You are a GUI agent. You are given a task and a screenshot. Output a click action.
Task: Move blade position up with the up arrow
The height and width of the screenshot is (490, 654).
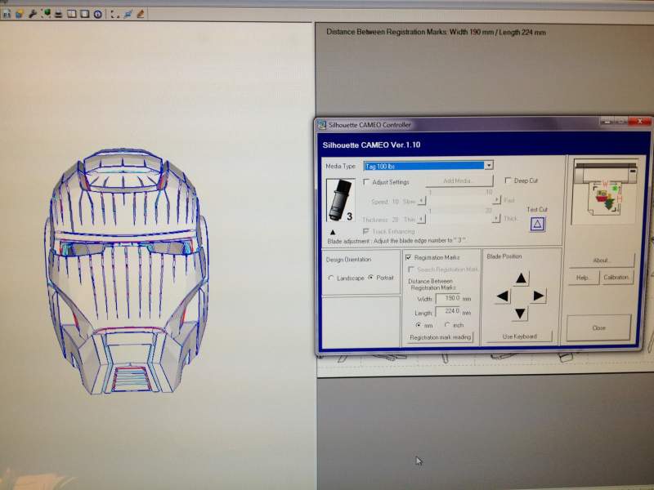pyautogui.click(x=521, y=278)
